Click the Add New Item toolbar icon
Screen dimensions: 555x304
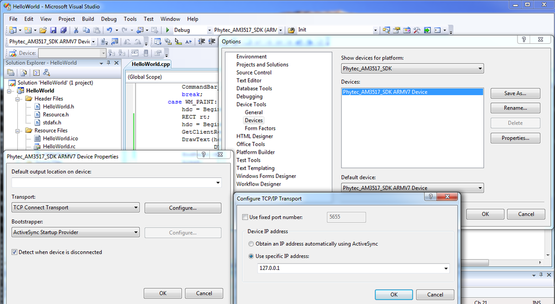[x=28, y=30]
